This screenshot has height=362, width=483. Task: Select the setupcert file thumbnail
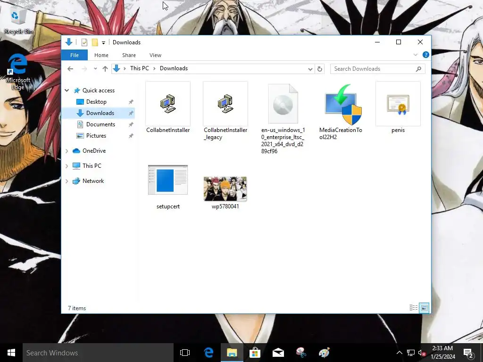(168, 180)
